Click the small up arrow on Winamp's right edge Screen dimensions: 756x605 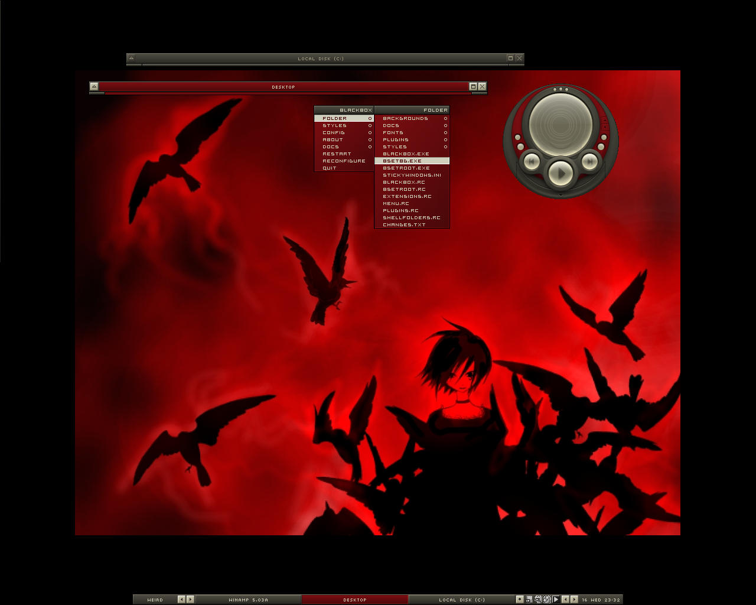pyautogui.click(x=605, y=120)
